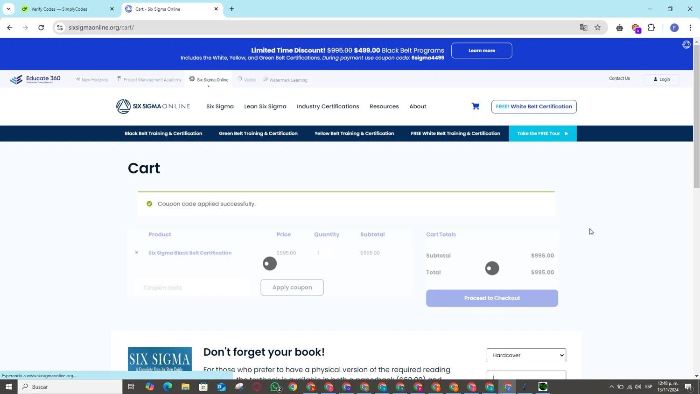Screen dimensions: 700x394
Task: Click Take the FREE Tour
Action: click(x=543, y=134)
